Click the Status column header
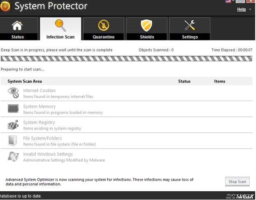Screen dimensions: 256x200 pos(184,81)
